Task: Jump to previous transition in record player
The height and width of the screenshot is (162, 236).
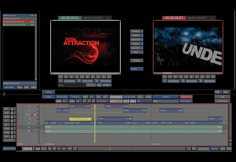Action: point(170,77)
